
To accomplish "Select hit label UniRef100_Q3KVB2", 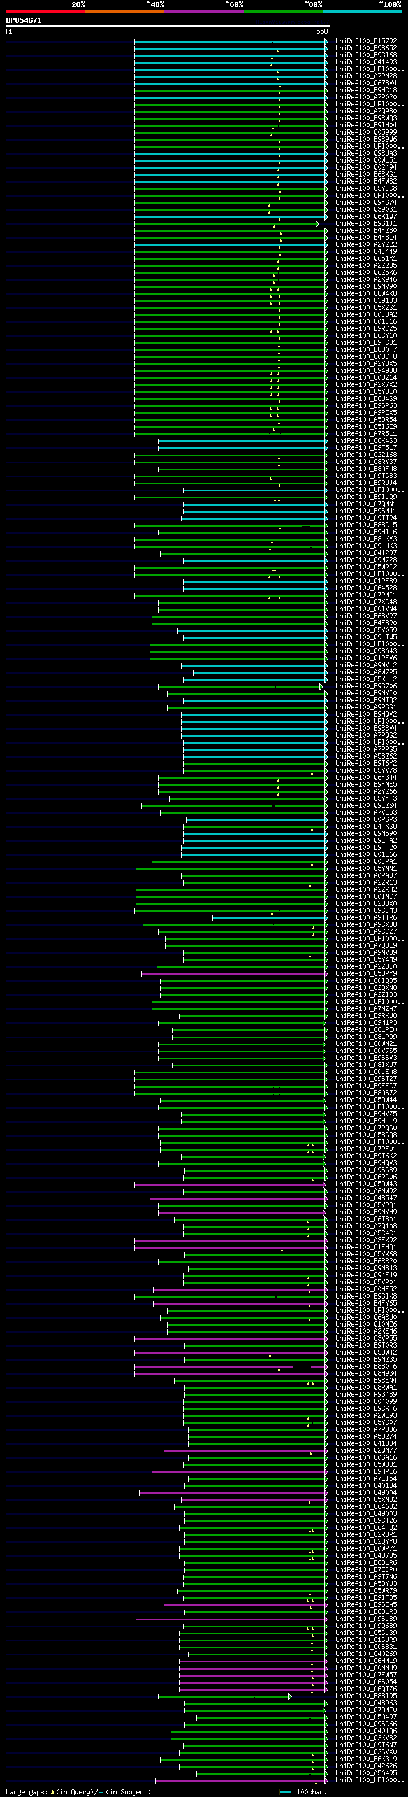I will (365, 1738).
